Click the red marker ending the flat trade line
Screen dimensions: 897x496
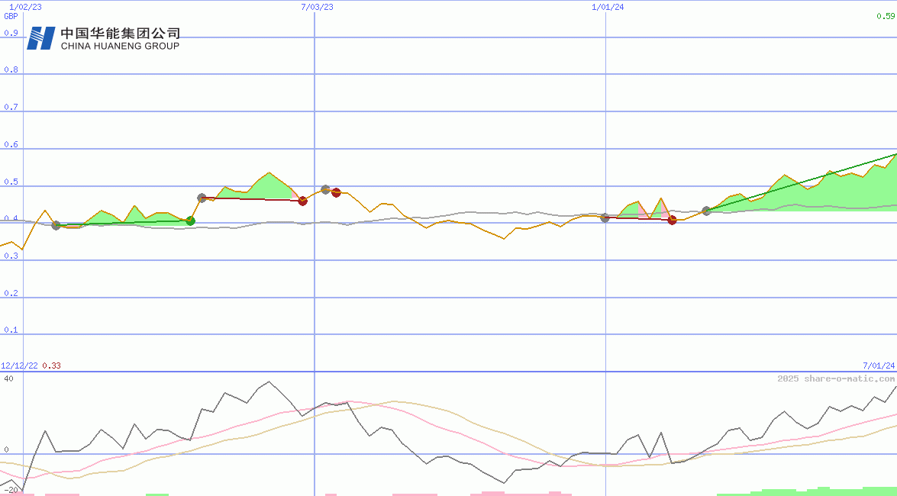pyautogui.click(x=302, y=201)
